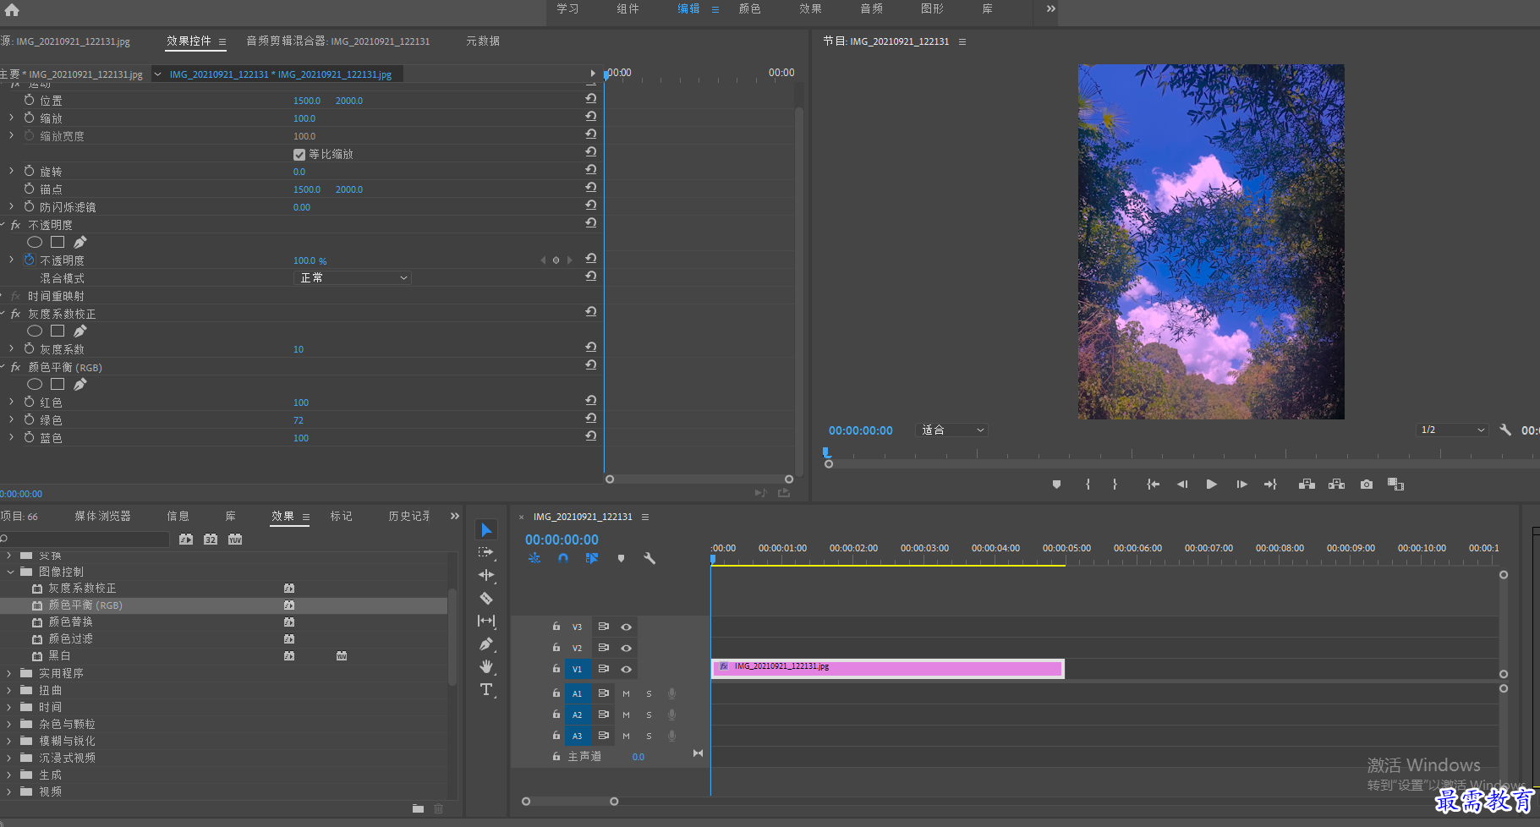Open the 元数据 panel tab

click(483, 41)
